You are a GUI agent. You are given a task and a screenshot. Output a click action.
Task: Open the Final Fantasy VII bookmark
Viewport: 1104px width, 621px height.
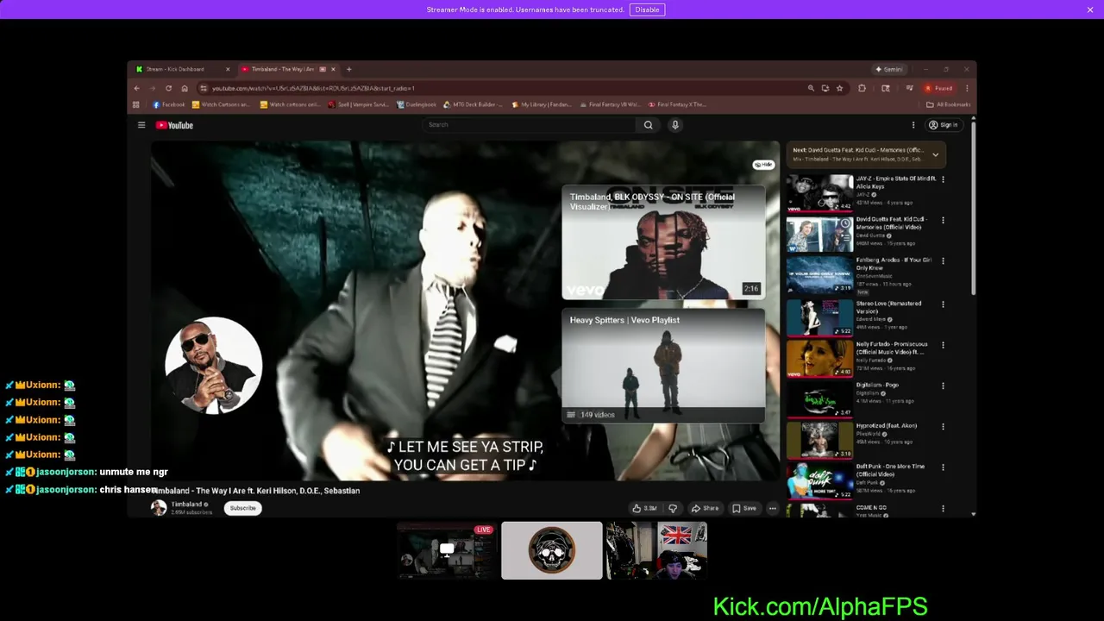tap(609, 104)
